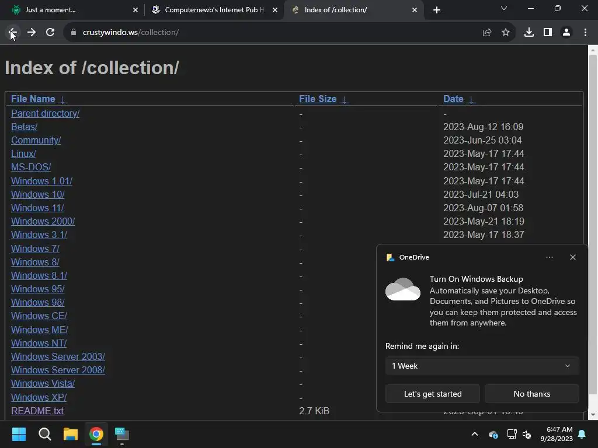Open a new browser tab
The image size is (598, 448).
point(437,10)
